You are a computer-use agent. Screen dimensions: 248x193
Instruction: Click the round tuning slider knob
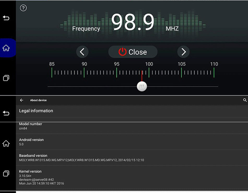click(142, 86)
